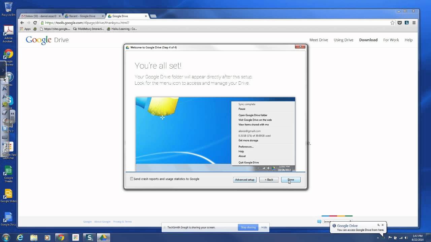Open the Using Drive page link
The height and width of the screenshot is (242, 431).
(343, 40)
